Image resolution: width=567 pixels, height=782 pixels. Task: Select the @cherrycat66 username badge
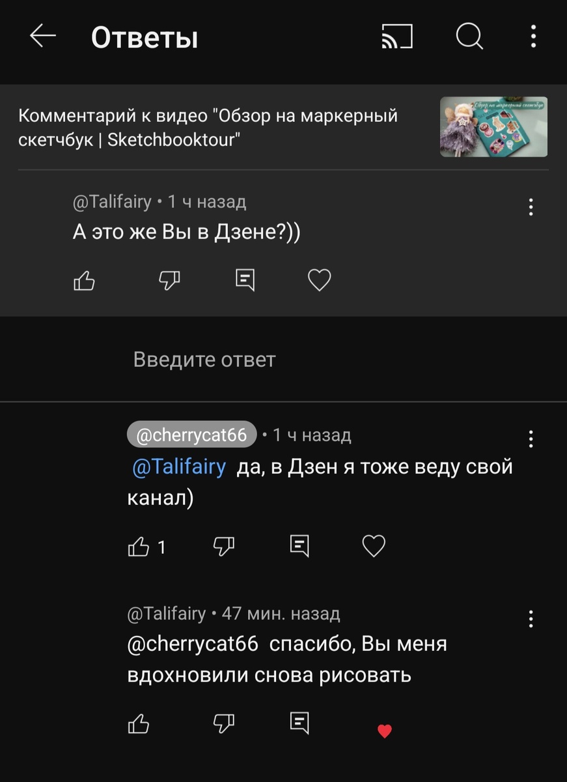click(x=191, y=434)
